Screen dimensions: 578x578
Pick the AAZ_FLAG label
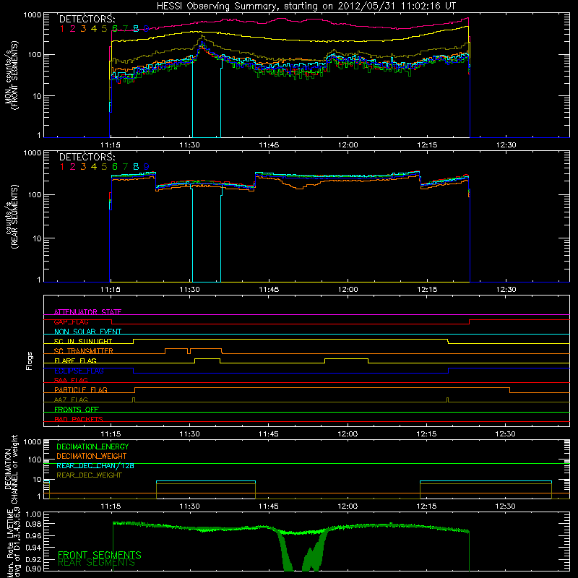pos(71,400)
